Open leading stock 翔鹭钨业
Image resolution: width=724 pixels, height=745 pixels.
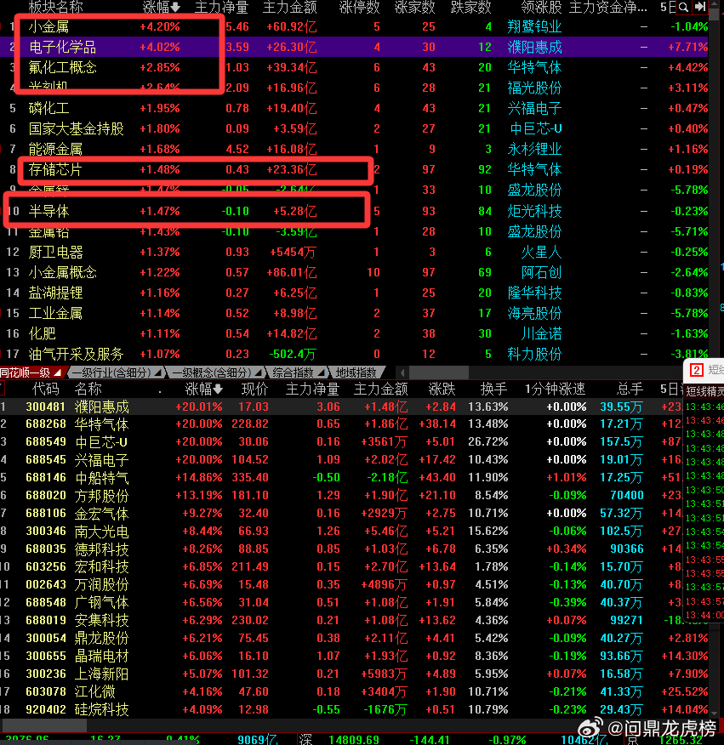534,27
